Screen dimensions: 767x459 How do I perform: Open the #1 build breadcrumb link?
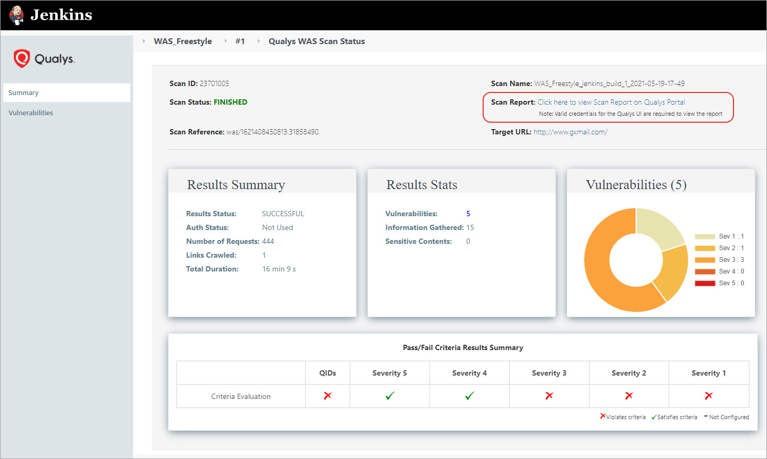point(240,41)
